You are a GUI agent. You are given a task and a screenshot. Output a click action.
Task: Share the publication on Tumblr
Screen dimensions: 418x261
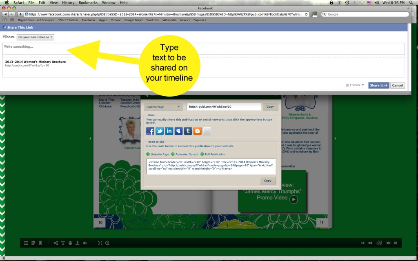pos(188,131)
